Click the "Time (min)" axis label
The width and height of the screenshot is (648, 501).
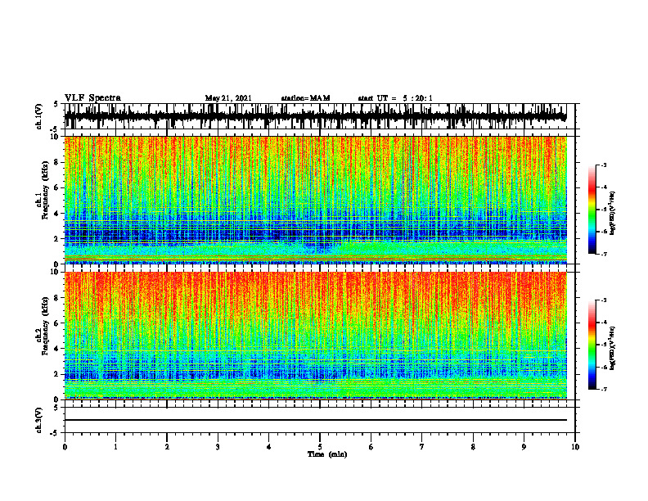[327, 454]
